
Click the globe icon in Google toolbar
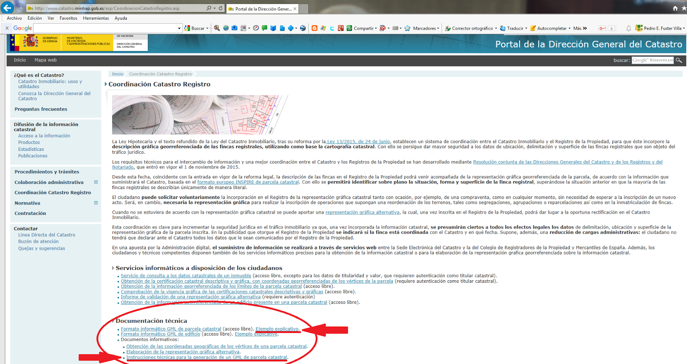[226, 28]
